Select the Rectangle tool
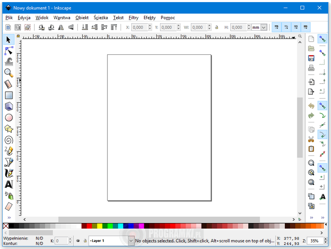The height and width of the screenshot is (249, 331). [x=9, y=95]
